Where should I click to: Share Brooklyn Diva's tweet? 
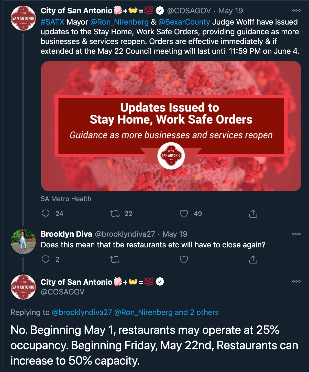point(253,259)
